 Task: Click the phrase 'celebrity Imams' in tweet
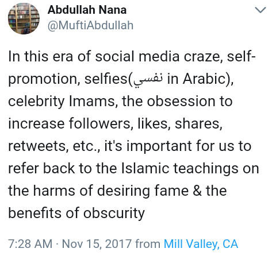pyautogui.click(x=62, y=101)
